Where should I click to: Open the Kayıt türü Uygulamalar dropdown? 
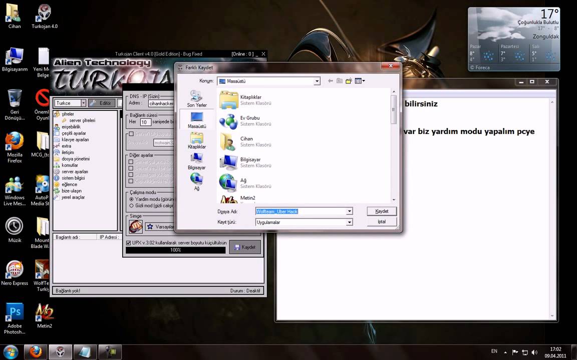tap(349, 222)
